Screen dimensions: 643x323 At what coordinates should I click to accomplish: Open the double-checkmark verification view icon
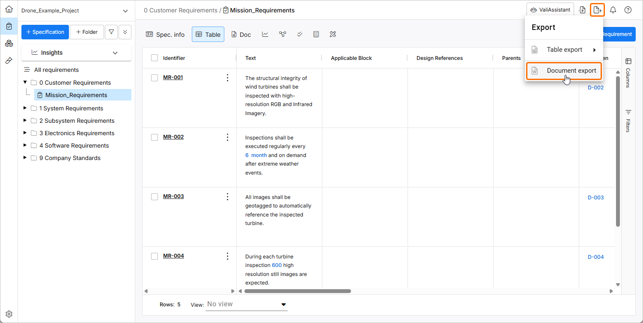pyautogui.click(x=300, y=34)
